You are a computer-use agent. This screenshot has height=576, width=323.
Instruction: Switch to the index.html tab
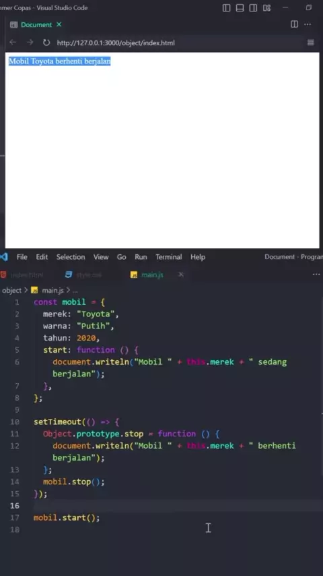(x=23, y=275)
